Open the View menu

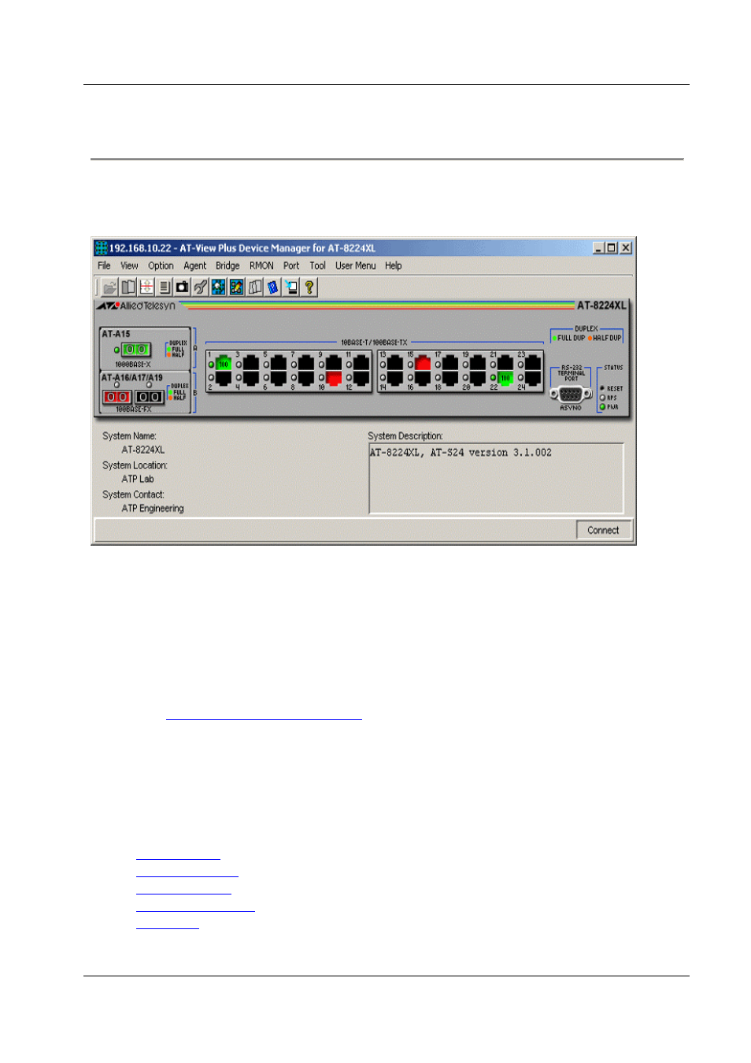pos(129,266)
